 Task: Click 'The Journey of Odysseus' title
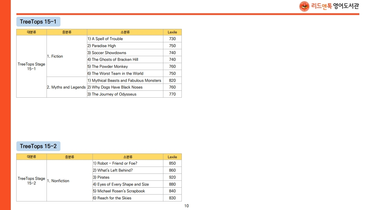pos(114,94)
